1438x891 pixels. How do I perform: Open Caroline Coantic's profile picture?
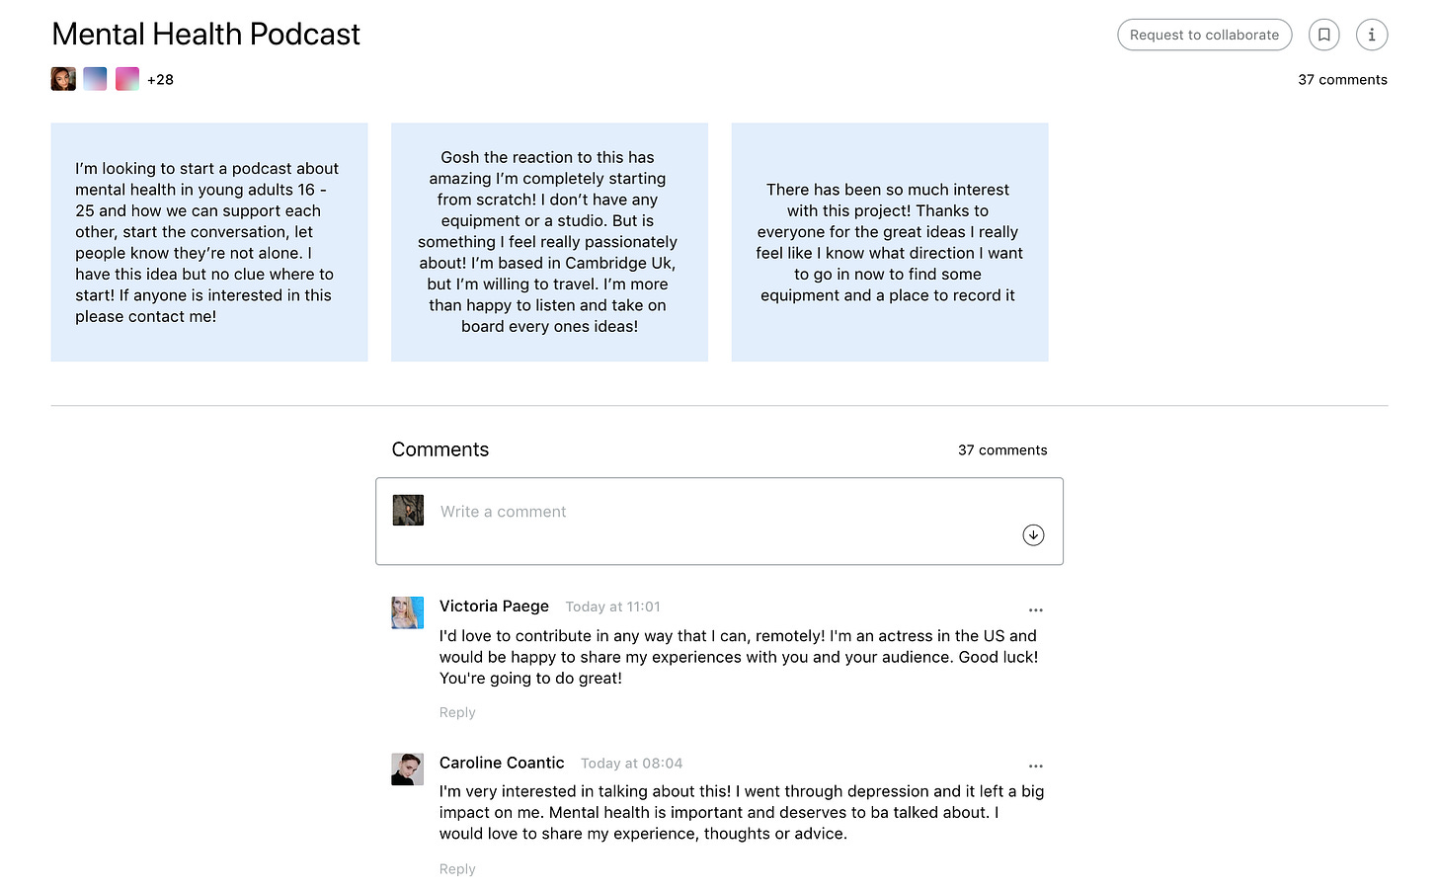coord(408,769)
